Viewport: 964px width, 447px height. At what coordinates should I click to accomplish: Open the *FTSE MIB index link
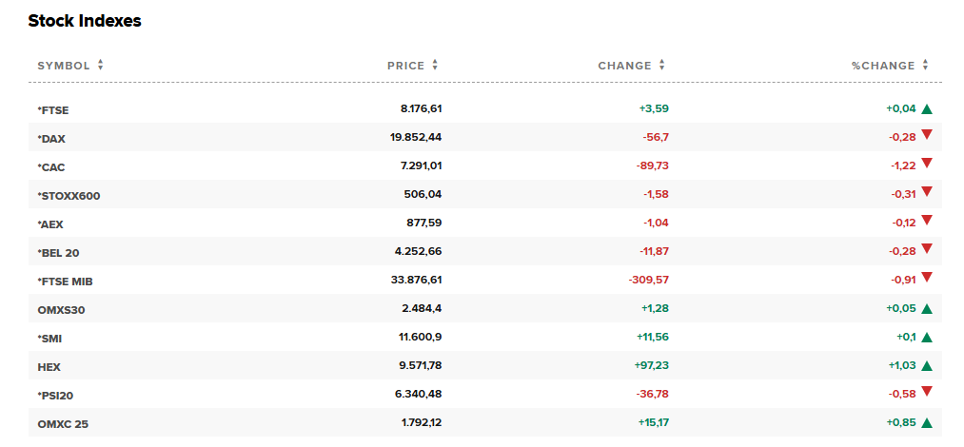[65, 282]
